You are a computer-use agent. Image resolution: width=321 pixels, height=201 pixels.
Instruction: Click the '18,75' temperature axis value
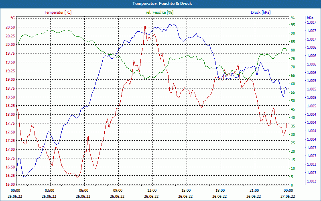[x=10, y=88]
